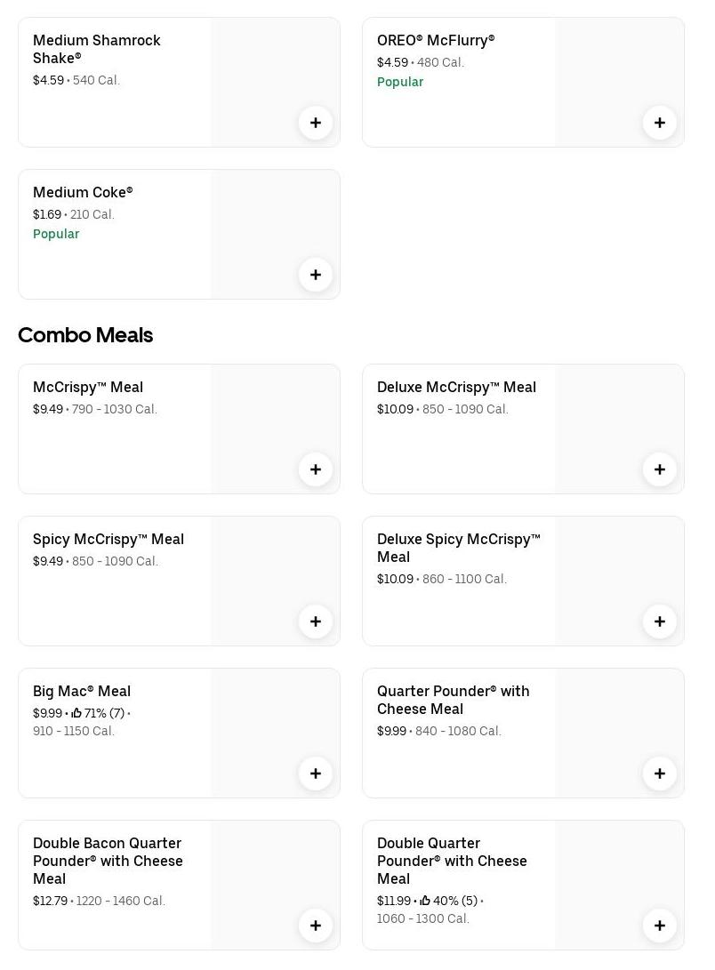The height and width of the screenshot is (970, 715).
Task: Add Quarter Pounder with Cheese Meal plus
Action: pyautogui.click(x=660, y=774)
